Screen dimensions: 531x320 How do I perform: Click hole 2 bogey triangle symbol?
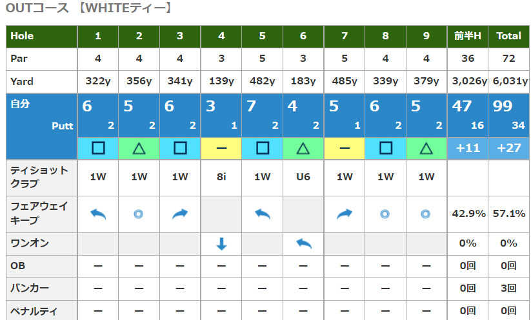click(x=139, y=148)
